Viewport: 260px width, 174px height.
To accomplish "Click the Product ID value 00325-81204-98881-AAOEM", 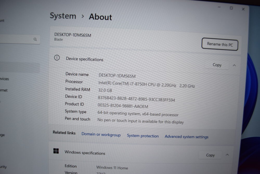I will (123, 106).
